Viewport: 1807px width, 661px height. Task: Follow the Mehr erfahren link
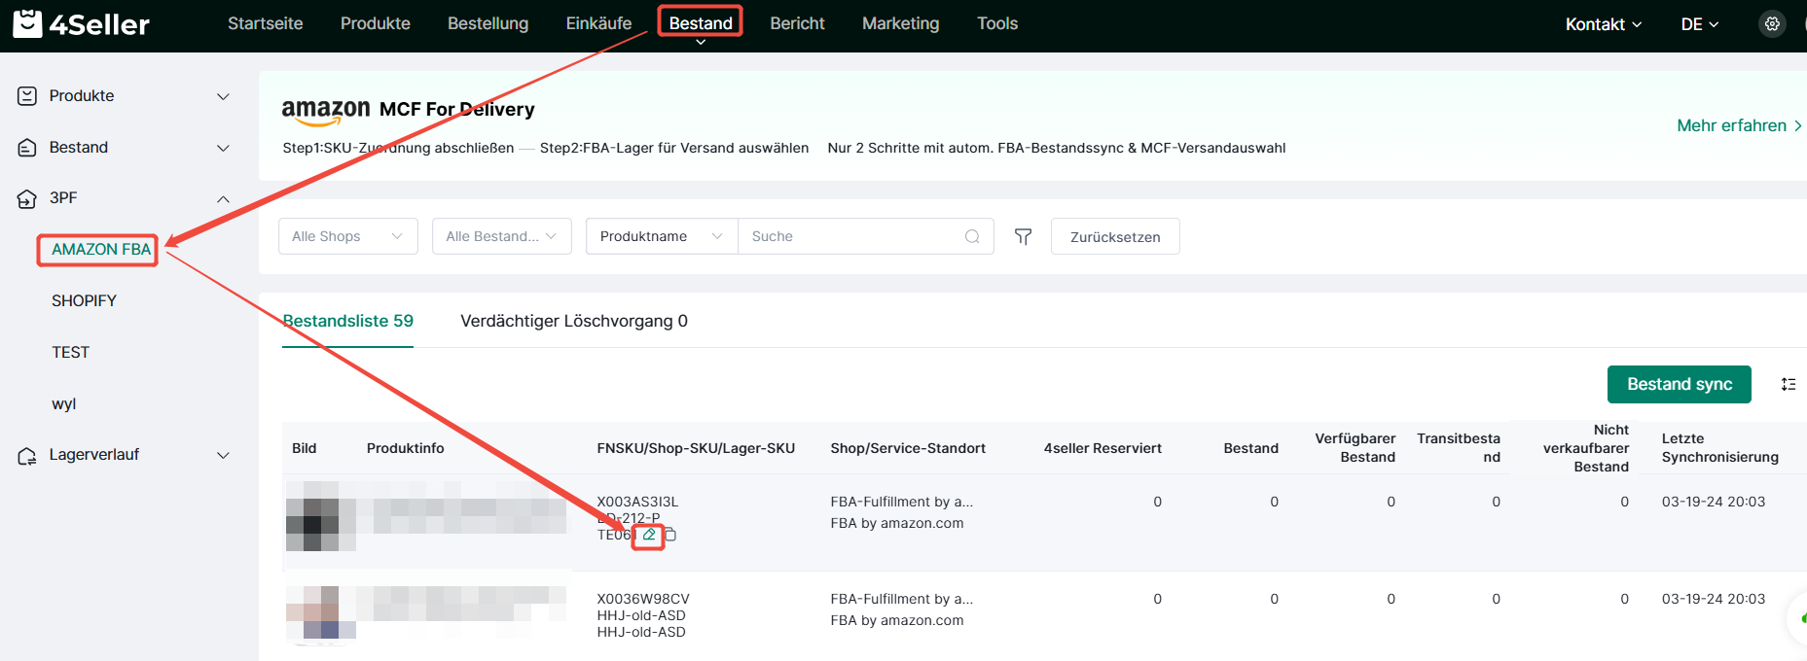1739,125
